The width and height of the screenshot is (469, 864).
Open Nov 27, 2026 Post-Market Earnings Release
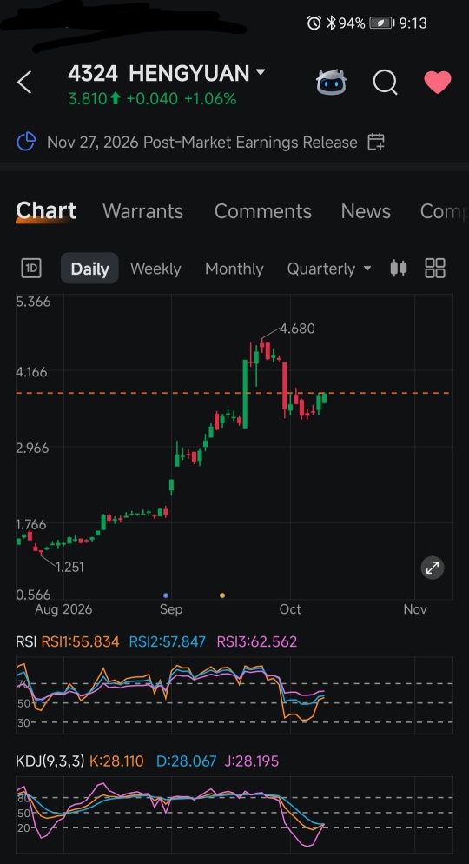pos(202,143)
